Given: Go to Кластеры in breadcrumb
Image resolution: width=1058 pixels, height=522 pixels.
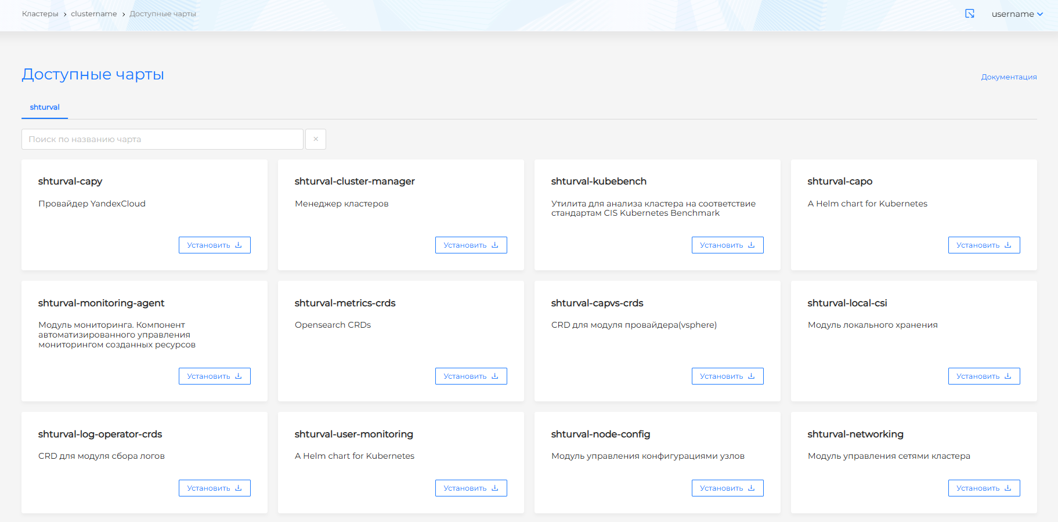Looking at the screenshot, I should [40, 14].
